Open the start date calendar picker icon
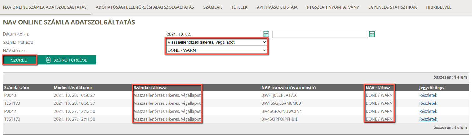The width and height of the screenshot is (472, 139). 266,34
